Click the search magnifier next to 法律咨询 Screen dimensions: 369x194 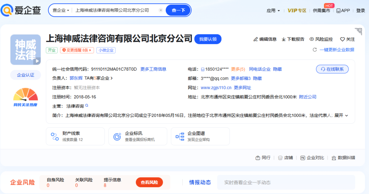coord(86,106)
